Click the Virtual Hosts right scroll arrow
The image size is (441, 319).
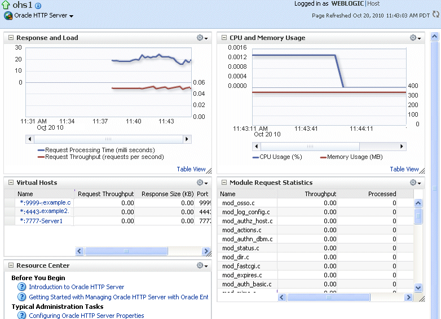pyautogui.click(x=206, y=251)
